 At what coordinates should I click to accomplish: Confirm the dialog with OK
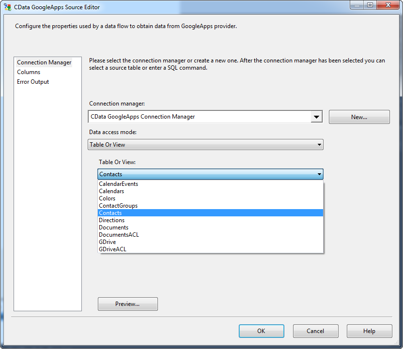click(261, 331)
